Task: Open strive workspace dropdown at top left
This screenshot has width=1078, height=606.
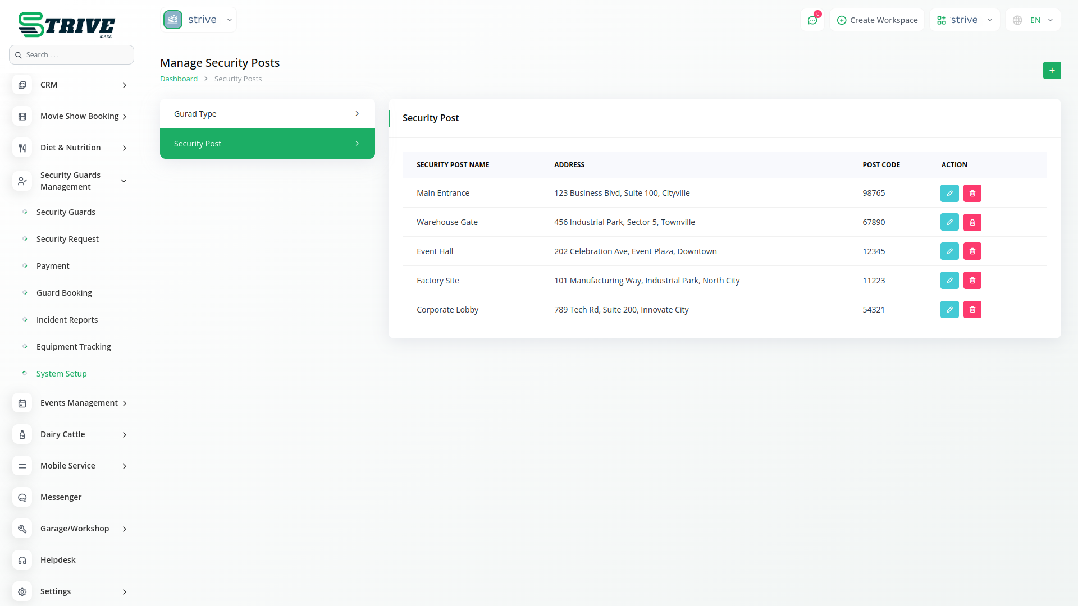Action: (x=199, y=20)
